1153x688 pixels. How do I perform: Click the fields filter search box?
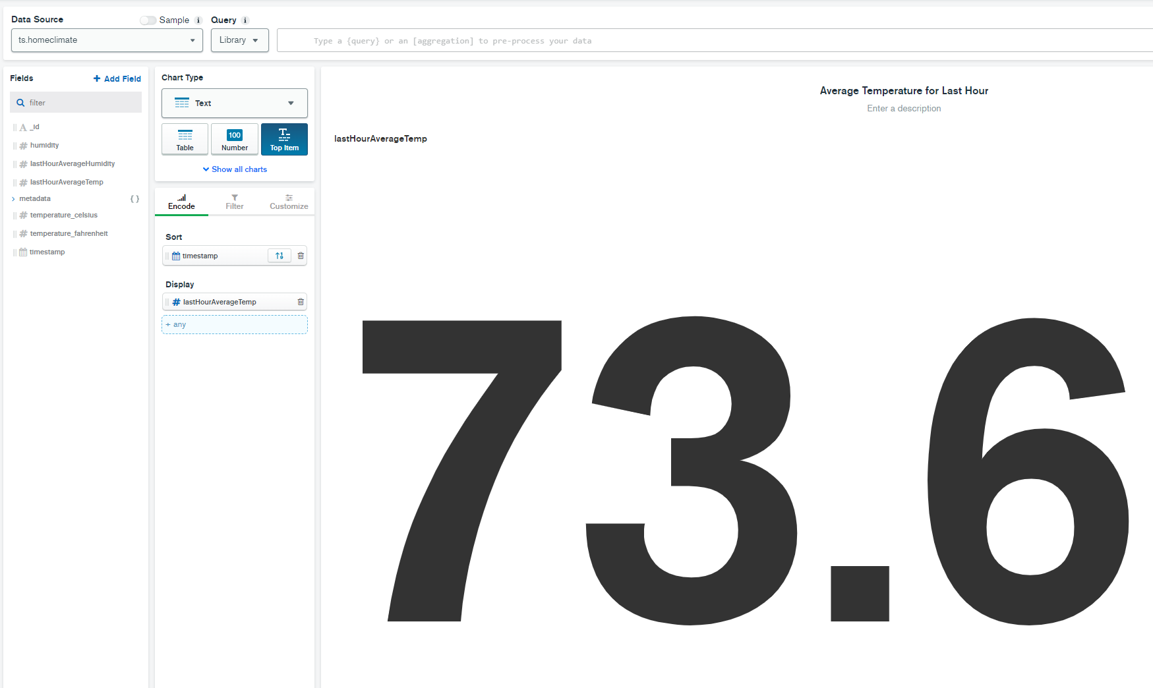[79, 103]
